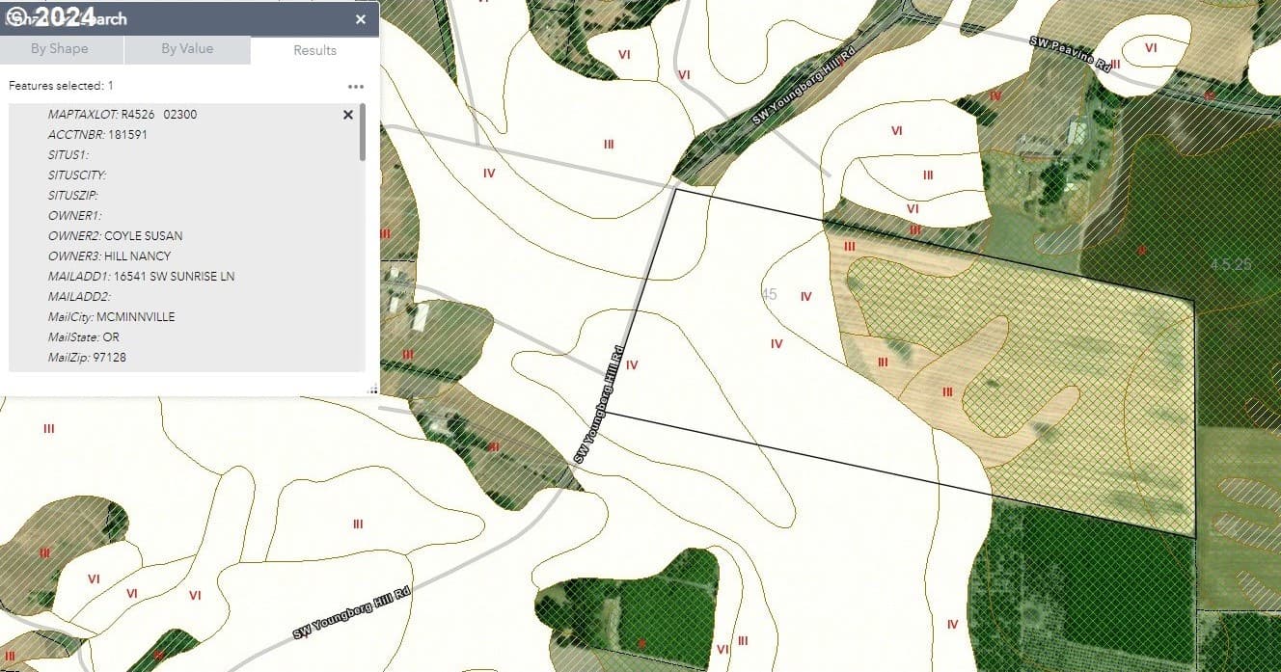Viewport: 1281px width, 672px height.
Task: Click the gray 45 label inside the parcel
Action: [769, 294]
